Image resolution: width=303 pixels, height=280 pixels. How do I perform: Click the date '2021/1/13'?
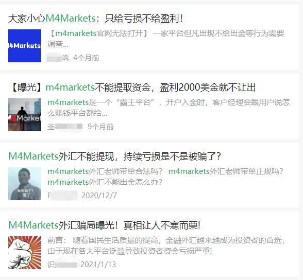[x=98, y=265]
